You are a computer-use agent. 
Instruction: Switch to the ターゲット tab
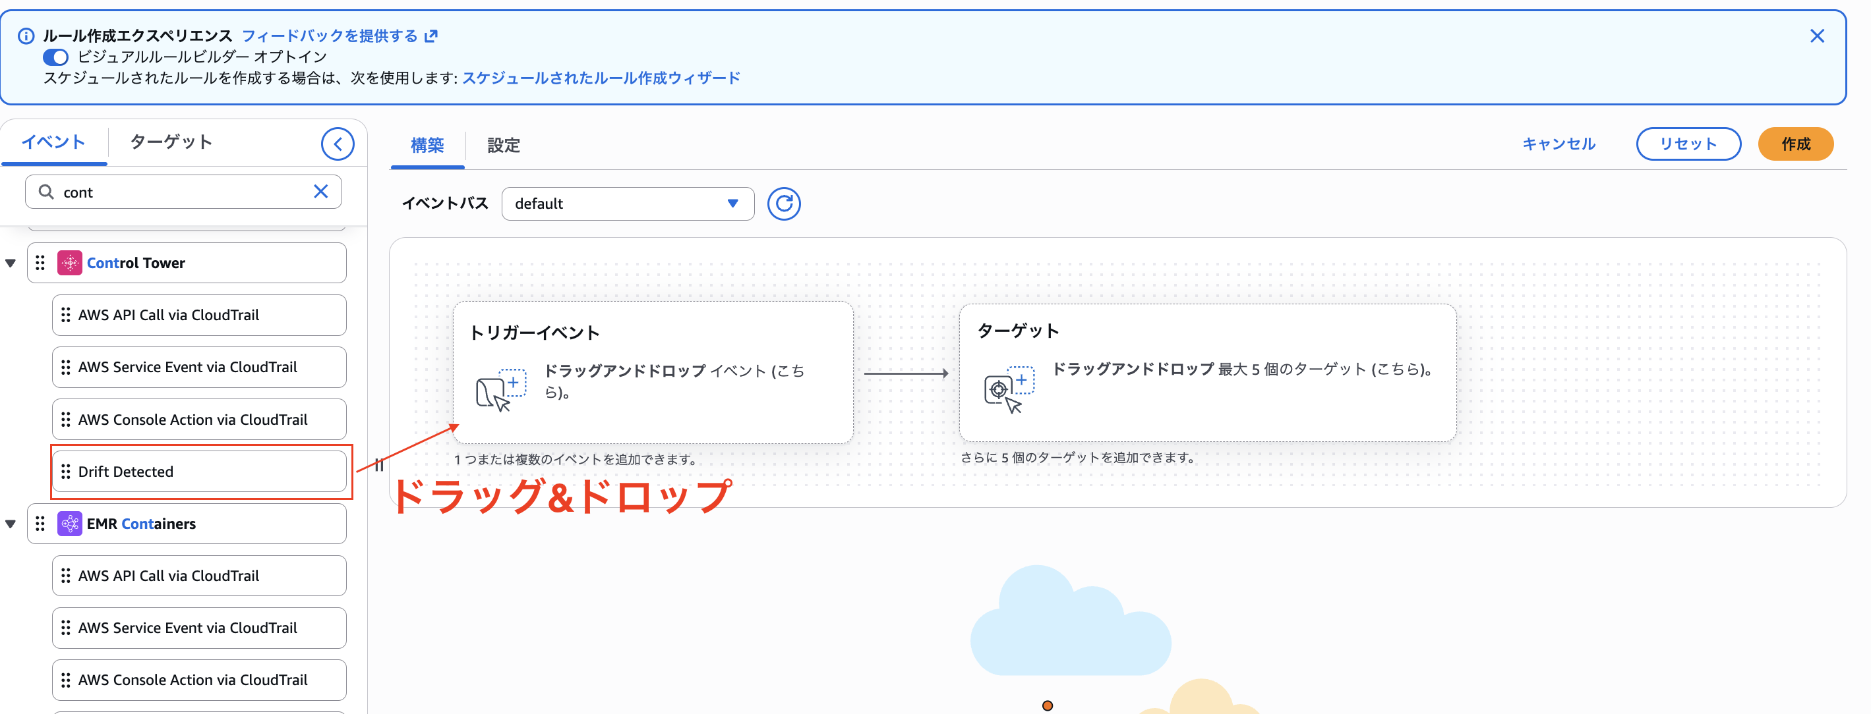coord(171,142)
